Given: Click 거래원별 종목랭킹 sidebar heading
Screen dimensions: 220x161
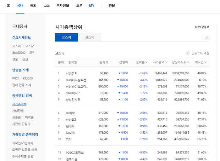Looking at the screenshot, I should click(x=25, y=135).
